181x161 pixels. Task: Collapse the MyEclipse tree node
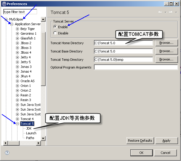click(x=6, y=19)
